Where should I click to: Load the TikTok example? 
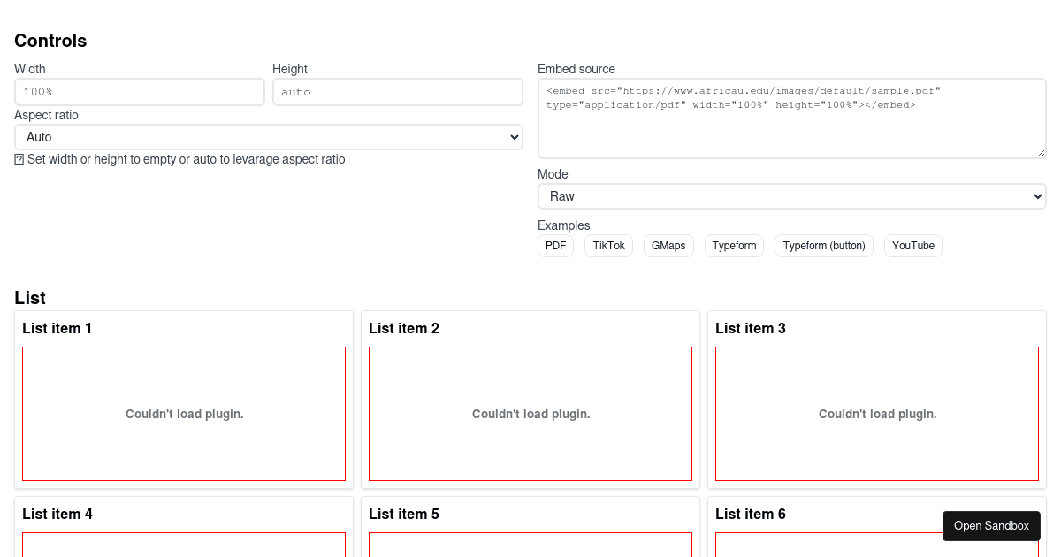tap(608, 246)
